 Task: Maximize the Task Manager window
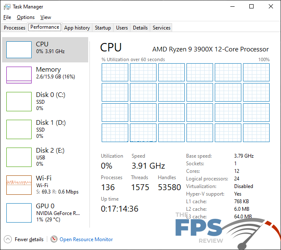click(x=251, y=7)
